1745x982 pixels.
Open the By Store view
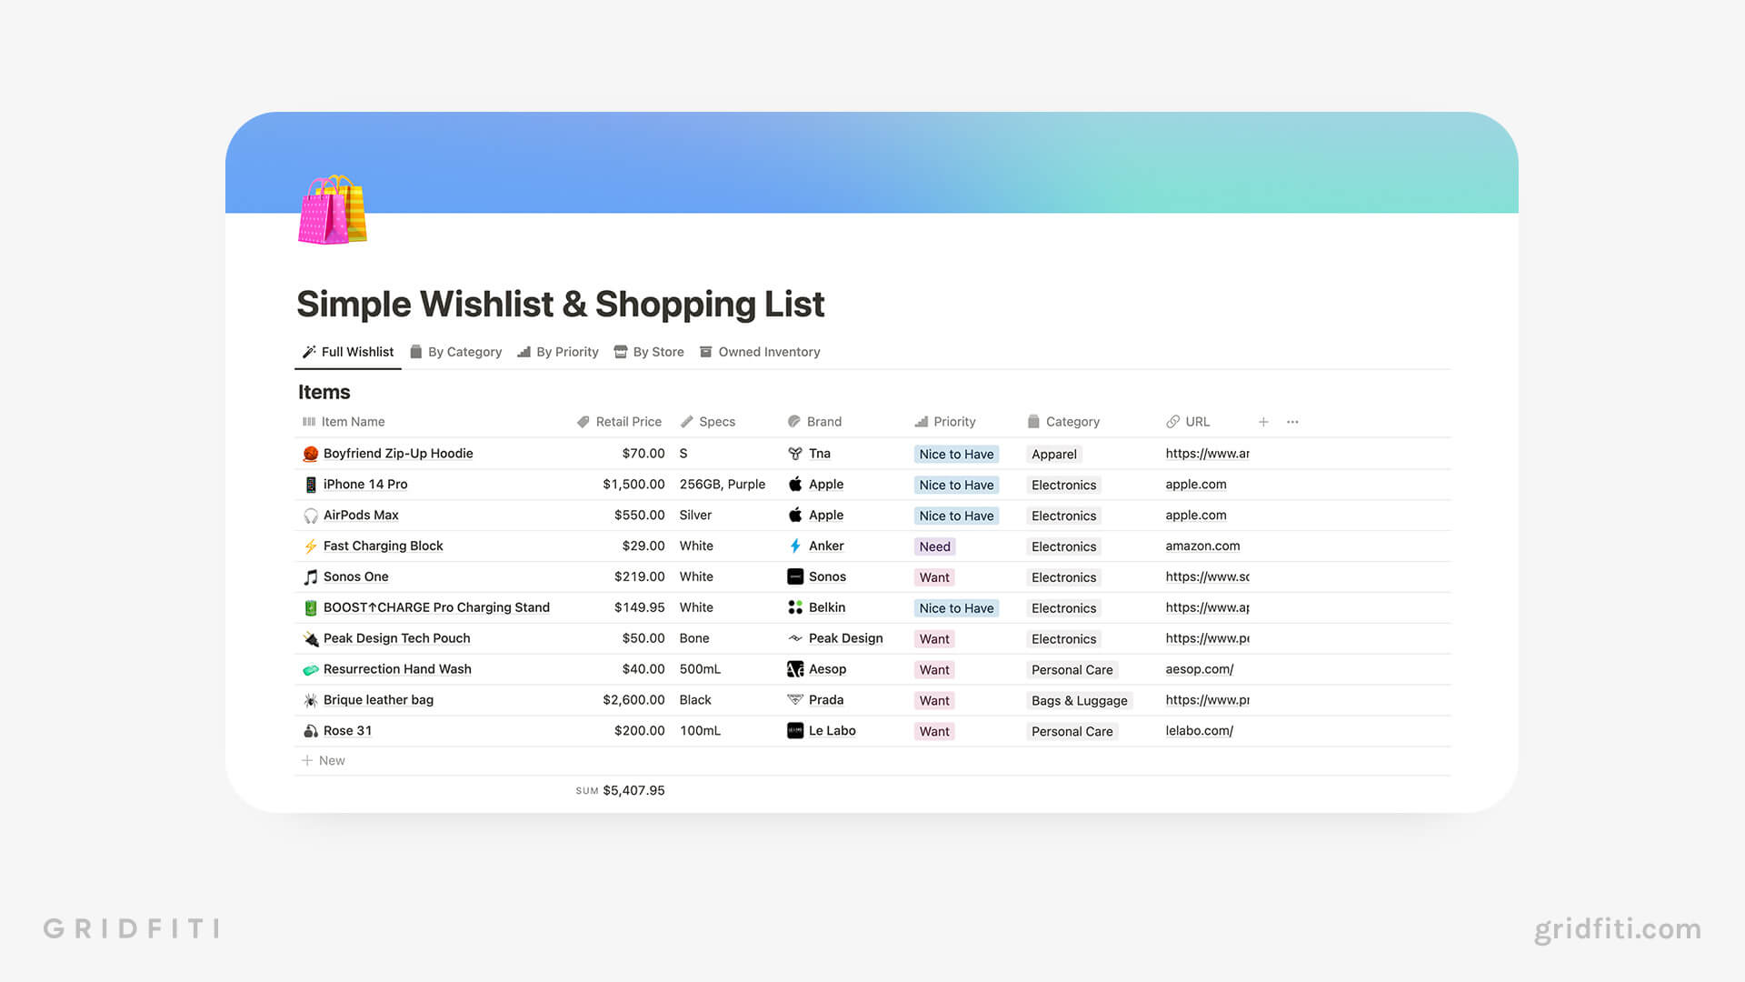click(x=658, y=353)
